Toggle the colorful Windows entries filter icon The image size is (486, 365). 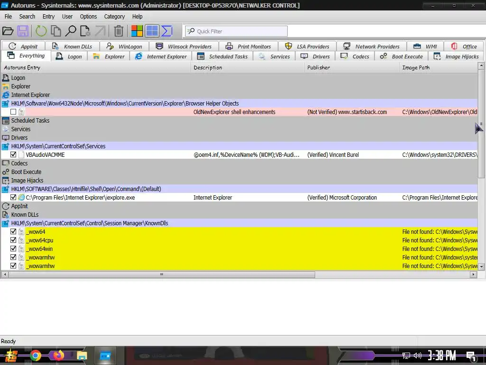[x=137, y=31]
